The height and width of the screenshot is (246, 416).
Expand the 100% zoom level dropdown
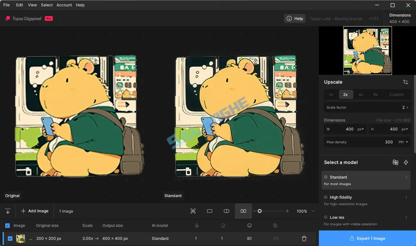point(305,211)
